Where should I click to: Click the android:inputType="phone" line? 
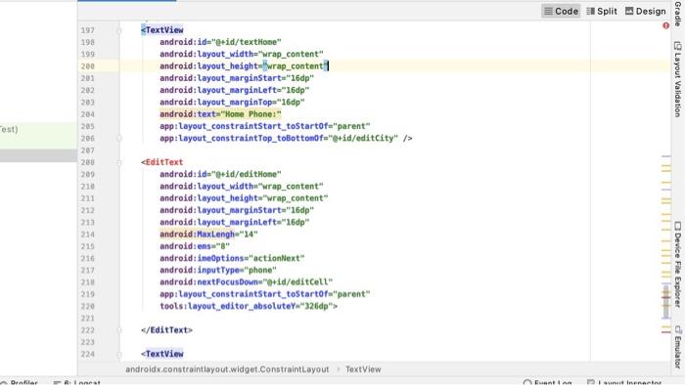pyautogui.click(x=218, y=271)
